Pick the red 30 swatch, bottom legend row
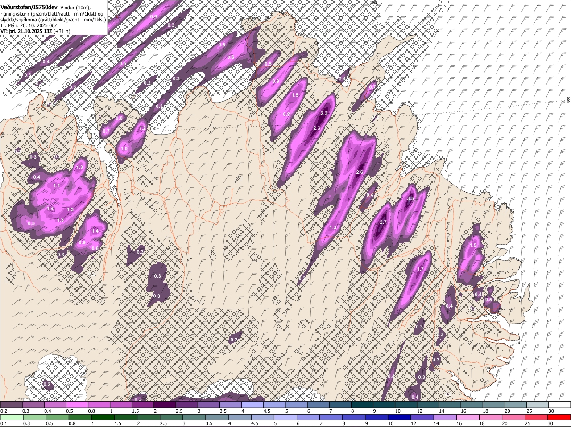This screenshot has height=427, width=571. (559, 417)
